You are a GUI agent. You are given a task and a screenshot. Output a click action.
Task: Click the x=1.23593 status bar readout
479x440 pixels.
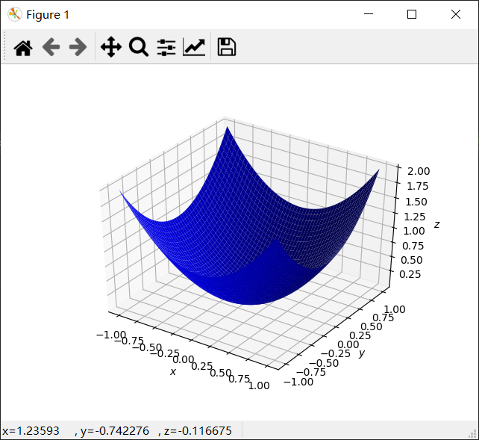31,431
